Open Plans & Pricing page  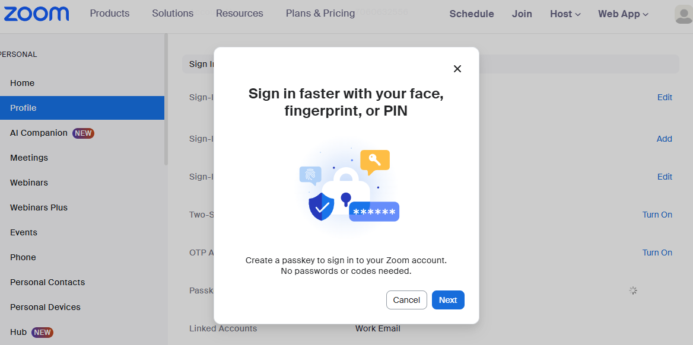click(x=320, y=13)
